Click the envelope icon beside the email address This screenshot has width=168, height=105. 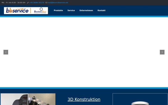click(46, 3)
